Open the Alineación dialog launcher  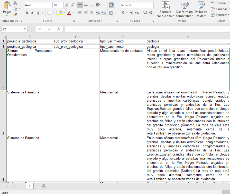117,21
